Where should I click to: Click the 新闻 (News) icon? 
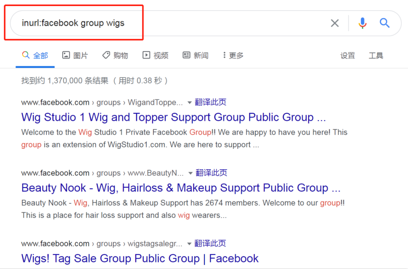pos(186,55)
